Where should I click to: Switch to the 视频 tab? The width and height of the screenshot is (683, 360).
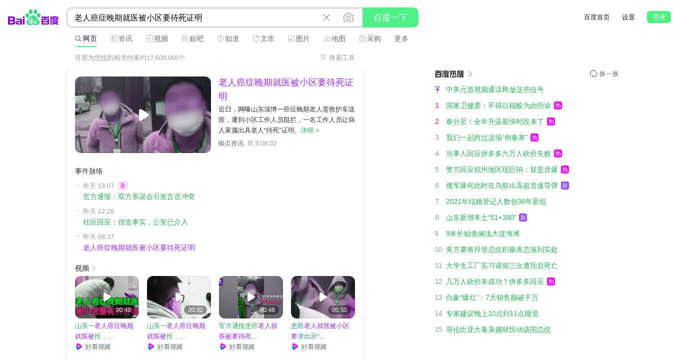pyautogui.click(x=157, y=38)
